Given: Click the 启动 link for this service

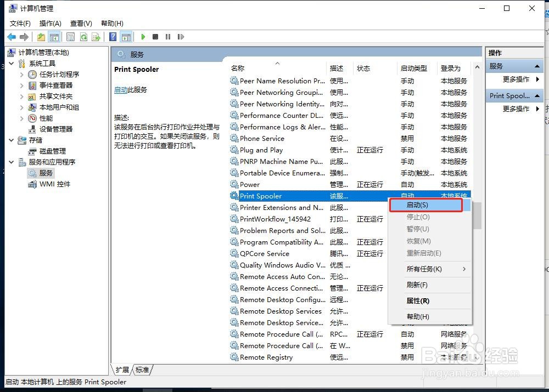Looking at the screenshot, I should click(121, 90).
